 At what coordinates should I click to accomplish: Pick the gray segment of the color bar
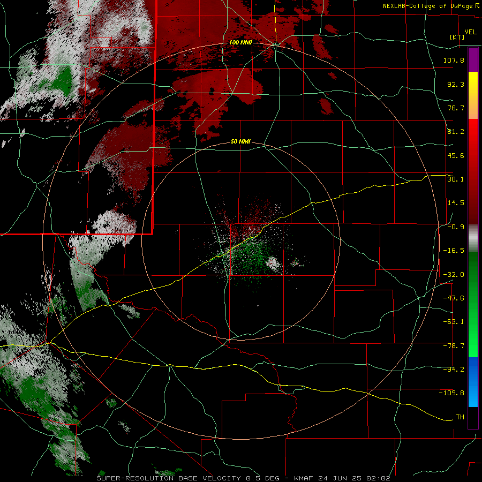coord(473,238)
